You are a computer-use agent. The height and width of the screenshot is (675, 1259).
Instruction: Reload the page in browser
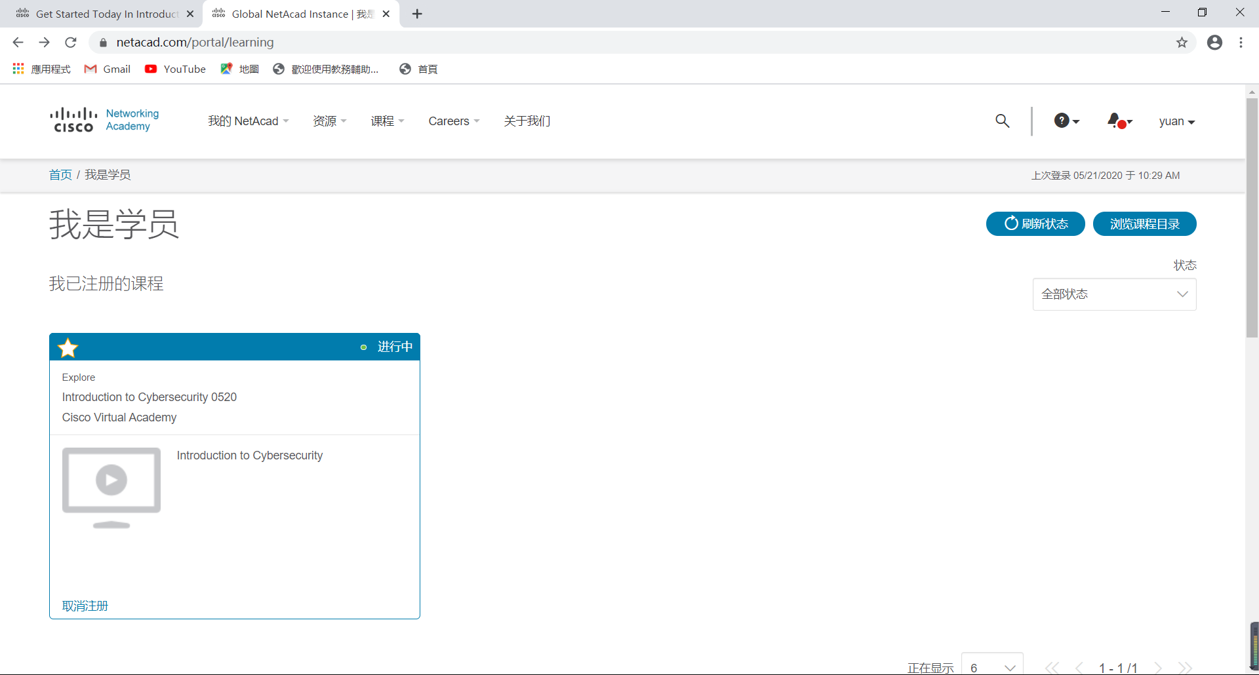tap(71, 43)
